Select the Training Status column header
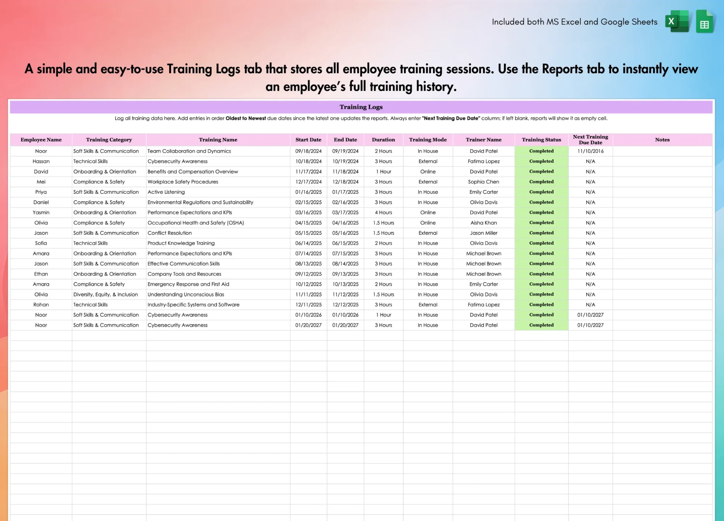 542,140
